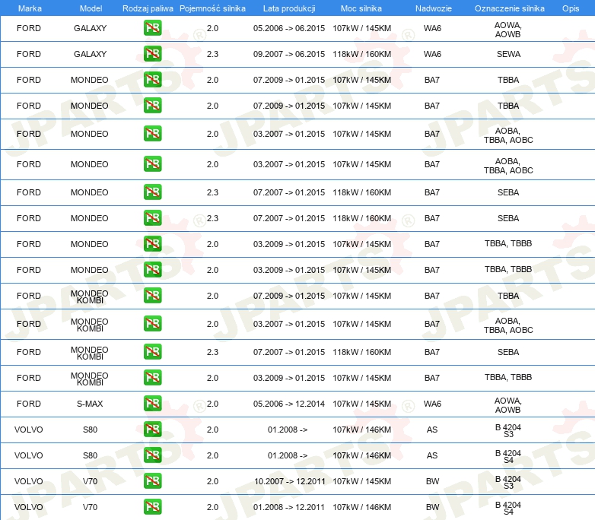This screenshot has height=520, width=595.
Task: Click the Lata produkcji column header
Action: click(x=289, y=8)
